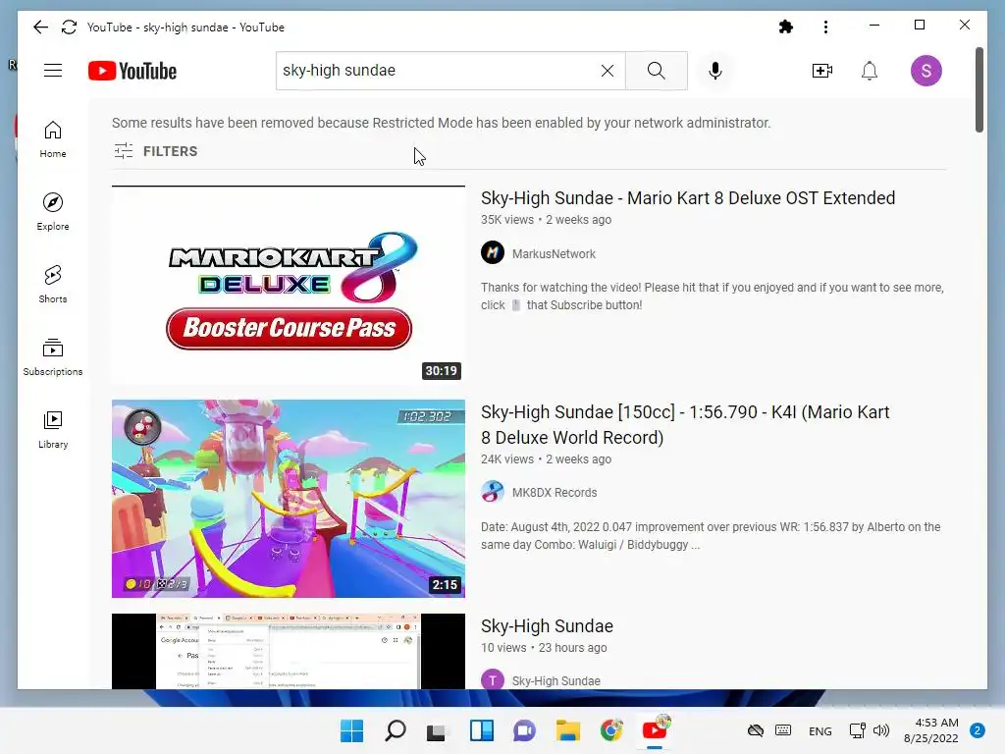
Task: Start voice search with the microphone
Action: [x=715, y=71]
